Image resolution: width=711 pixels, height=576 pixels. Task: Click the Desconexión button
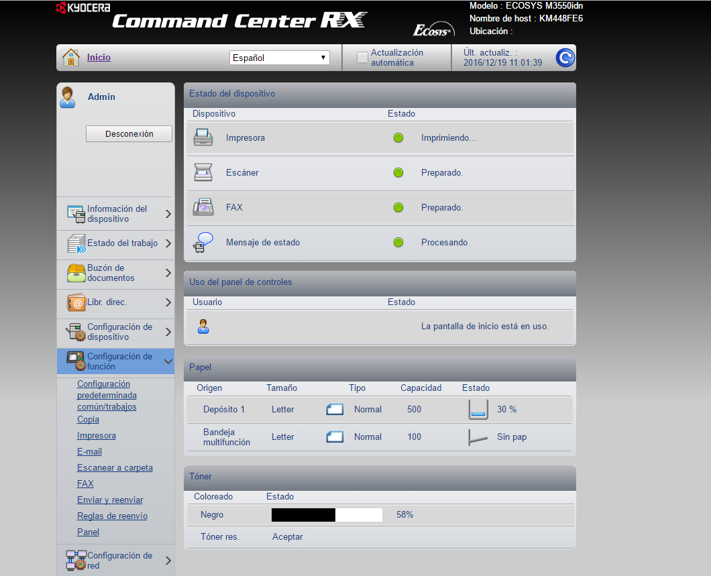pyautogui.click(x=129, y=133)
